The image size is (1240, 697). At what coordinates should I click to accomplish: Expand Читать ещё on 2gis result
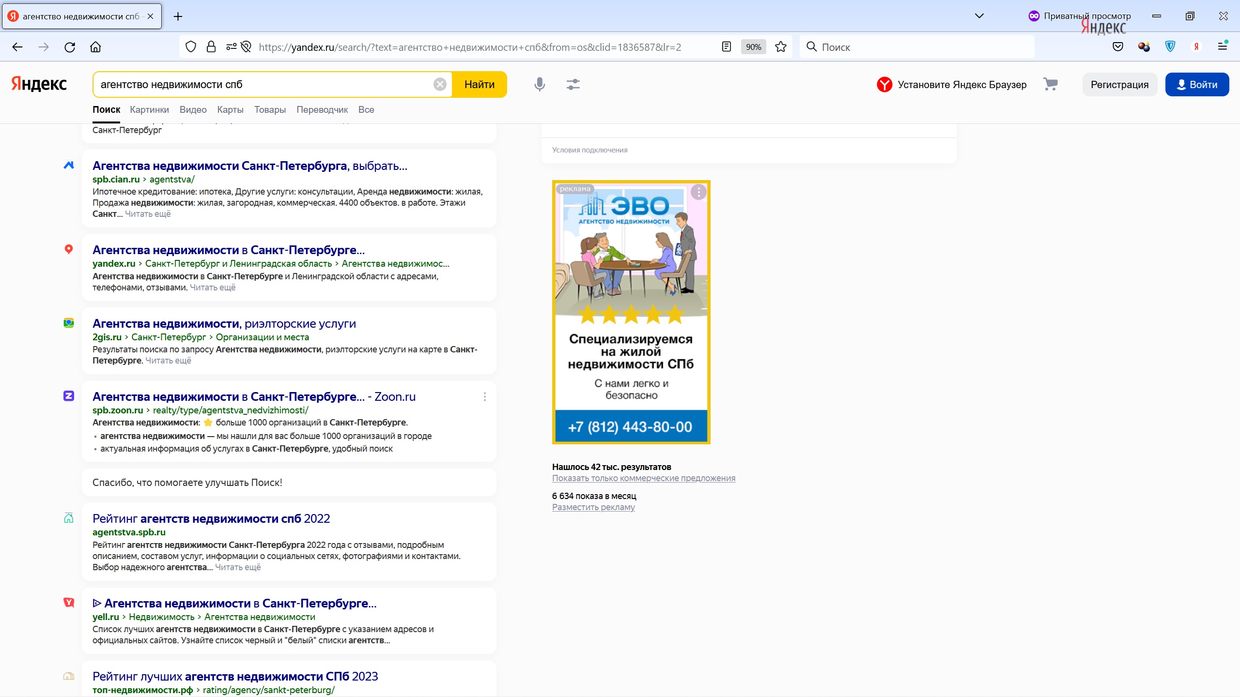tap(168, 361)
